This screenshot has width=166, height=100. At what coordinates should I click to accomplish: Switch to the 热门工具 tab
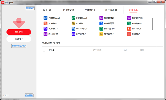[x=47, y=10]
